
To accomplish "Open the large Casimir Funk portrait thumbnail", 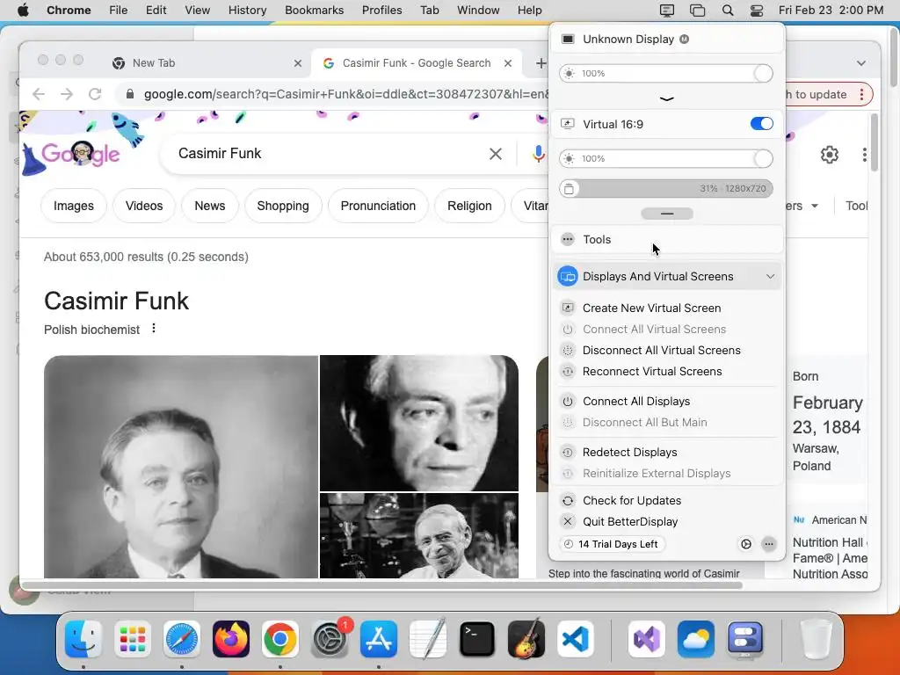I will (181, 467).
